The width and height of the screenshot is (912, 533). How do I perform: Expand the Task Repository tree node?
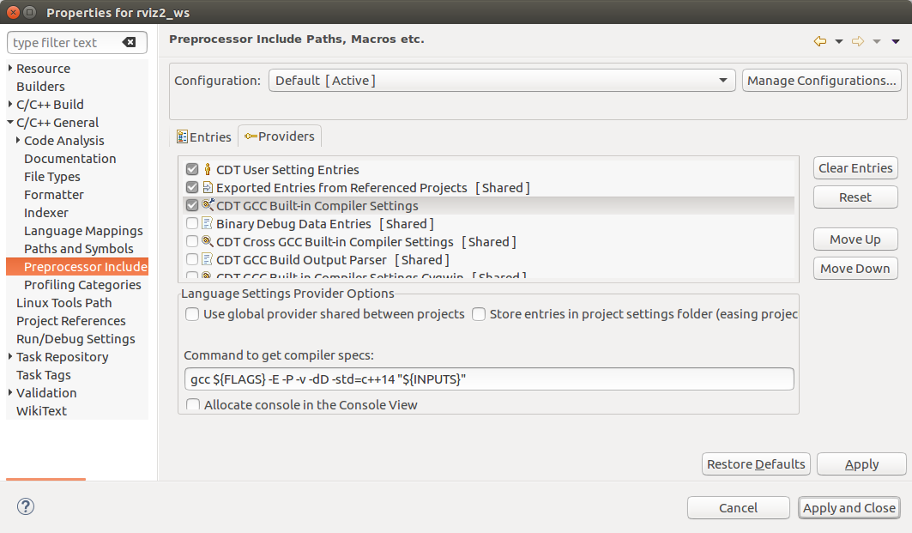point(9,357)
